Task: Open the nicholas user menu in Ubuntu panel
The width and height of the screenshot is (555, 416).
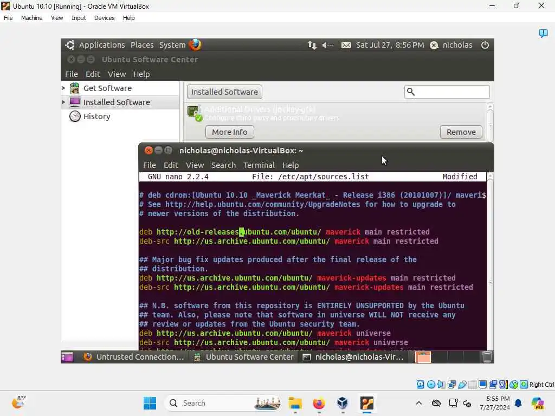Action: pos(451,45)
